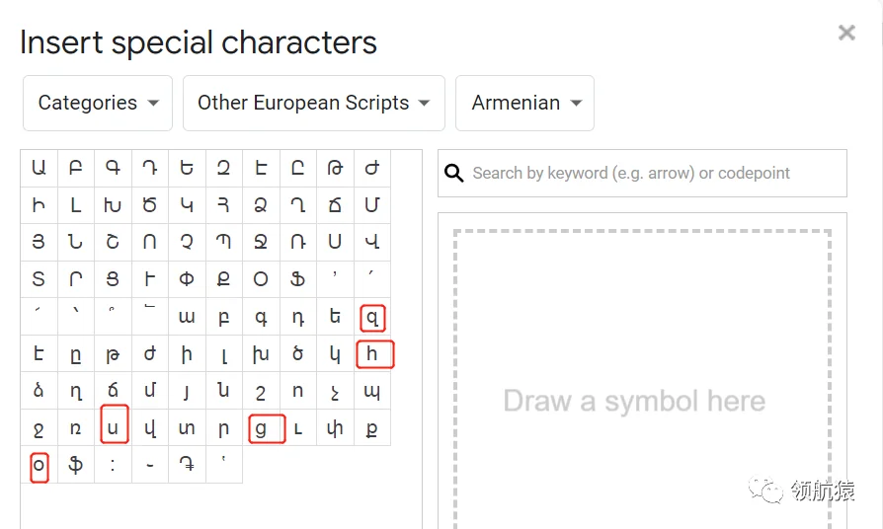The height and width of the screenshot is (529, 883).
Task: Close the Insert special characters dialog
Action: 846,33
